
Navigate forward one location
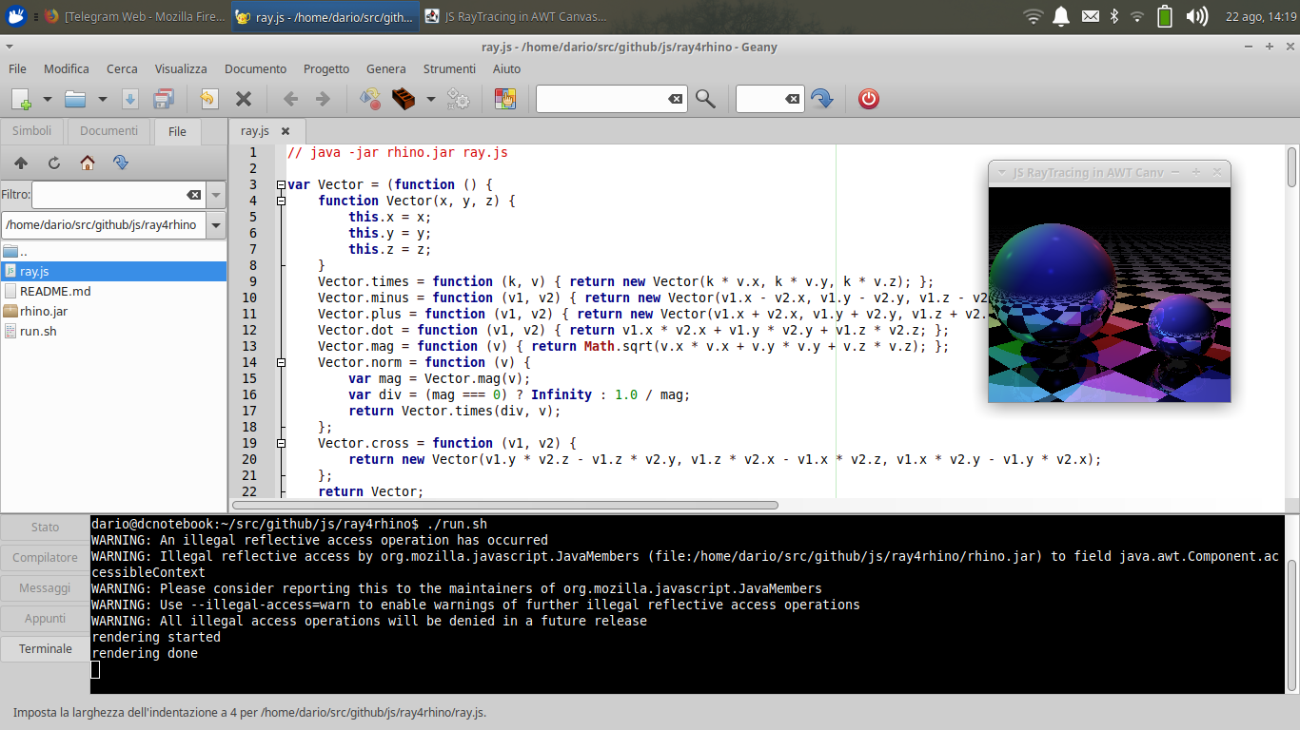(x=323, y=99)
